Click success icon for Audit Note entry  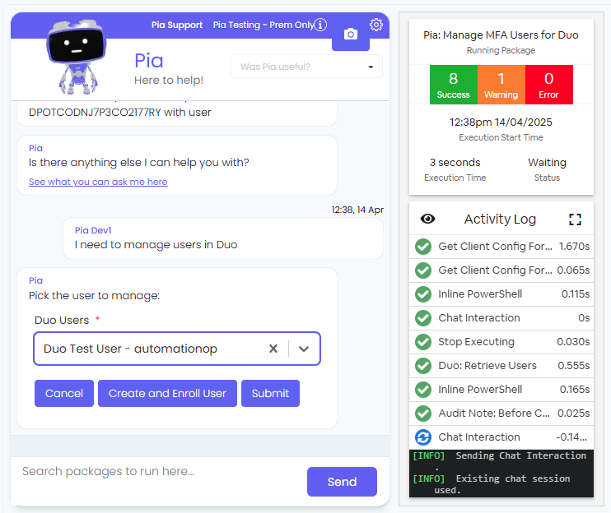pos(423,414)
